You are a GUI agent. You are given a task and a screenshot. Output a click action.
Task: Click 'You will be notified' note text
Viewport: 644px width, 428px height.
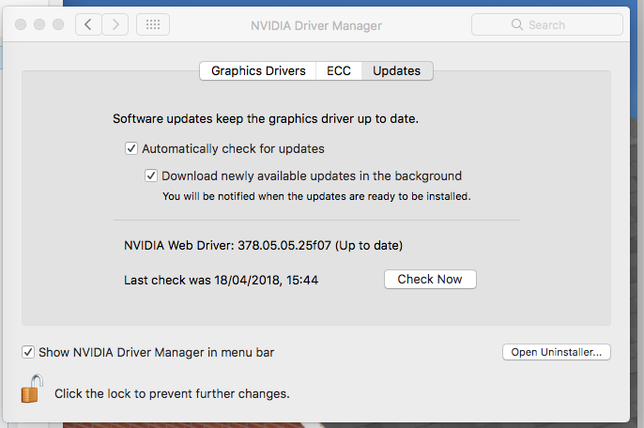[316, 196]
